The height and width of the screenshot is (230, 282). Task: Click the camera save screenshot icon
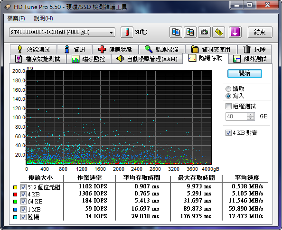[x=204, y=32]
